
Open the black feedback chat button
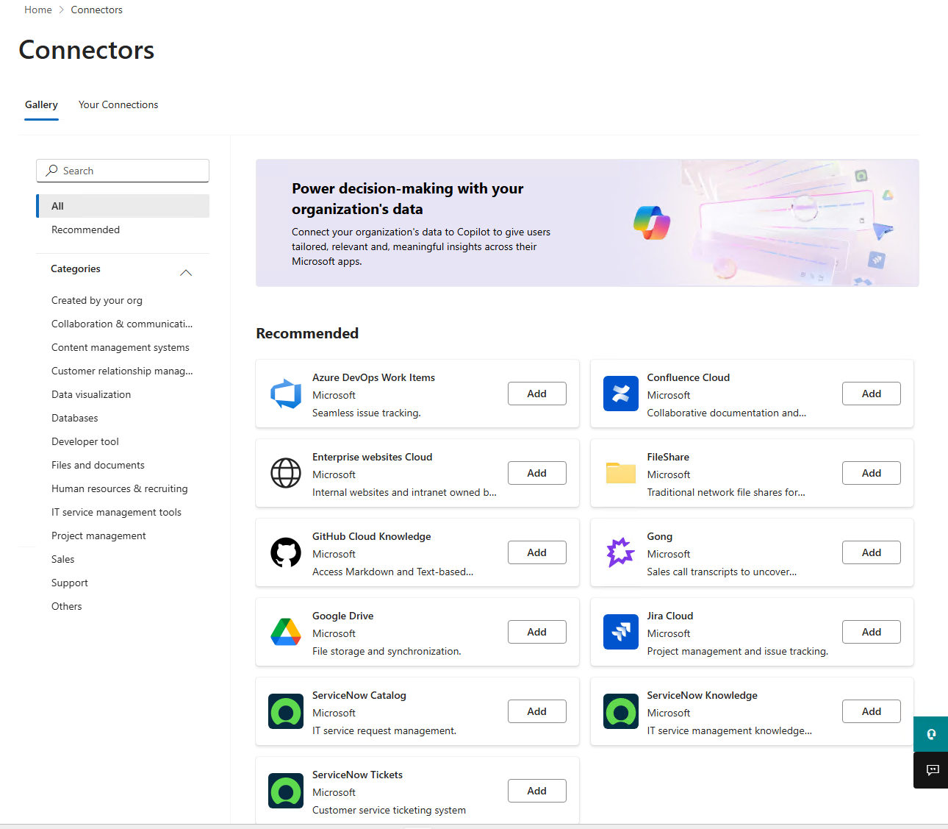(930, 770)
